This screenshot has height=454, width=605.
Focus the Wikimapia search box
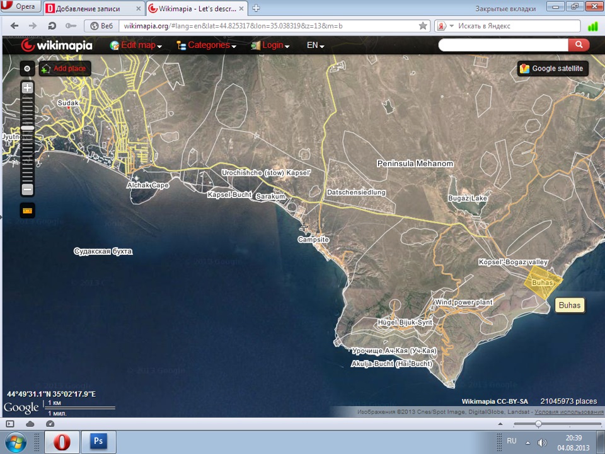point(503,45)
